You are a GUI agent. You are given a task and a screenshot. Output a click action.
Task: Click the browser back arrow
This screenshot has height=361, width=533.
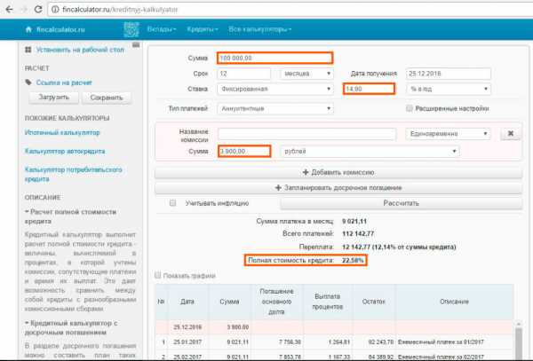(7, 7)
